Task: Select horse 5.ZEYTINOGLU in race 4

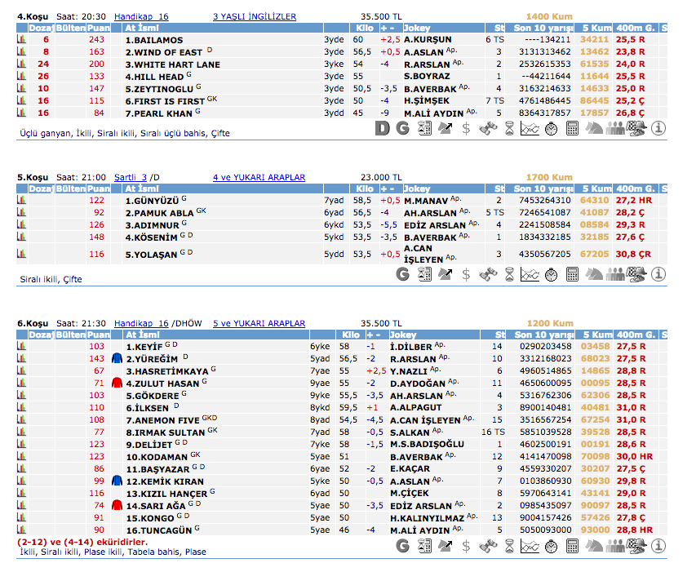Action: point(158,89)
